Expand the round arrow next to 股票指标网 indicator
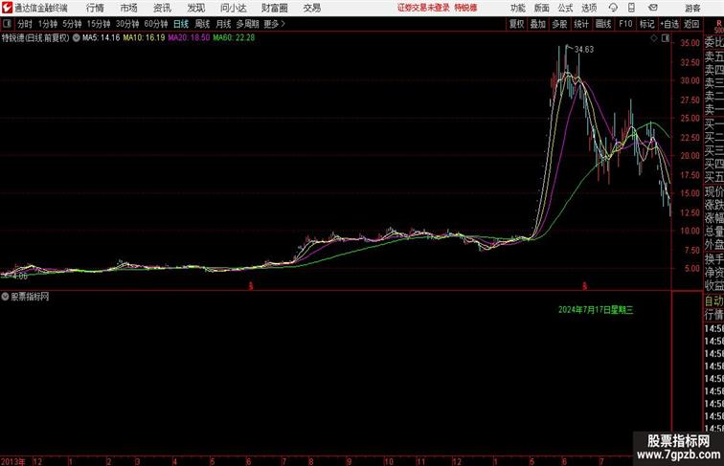Image resolution: width=724 pixels, height=466 pixels. [5, 297]
